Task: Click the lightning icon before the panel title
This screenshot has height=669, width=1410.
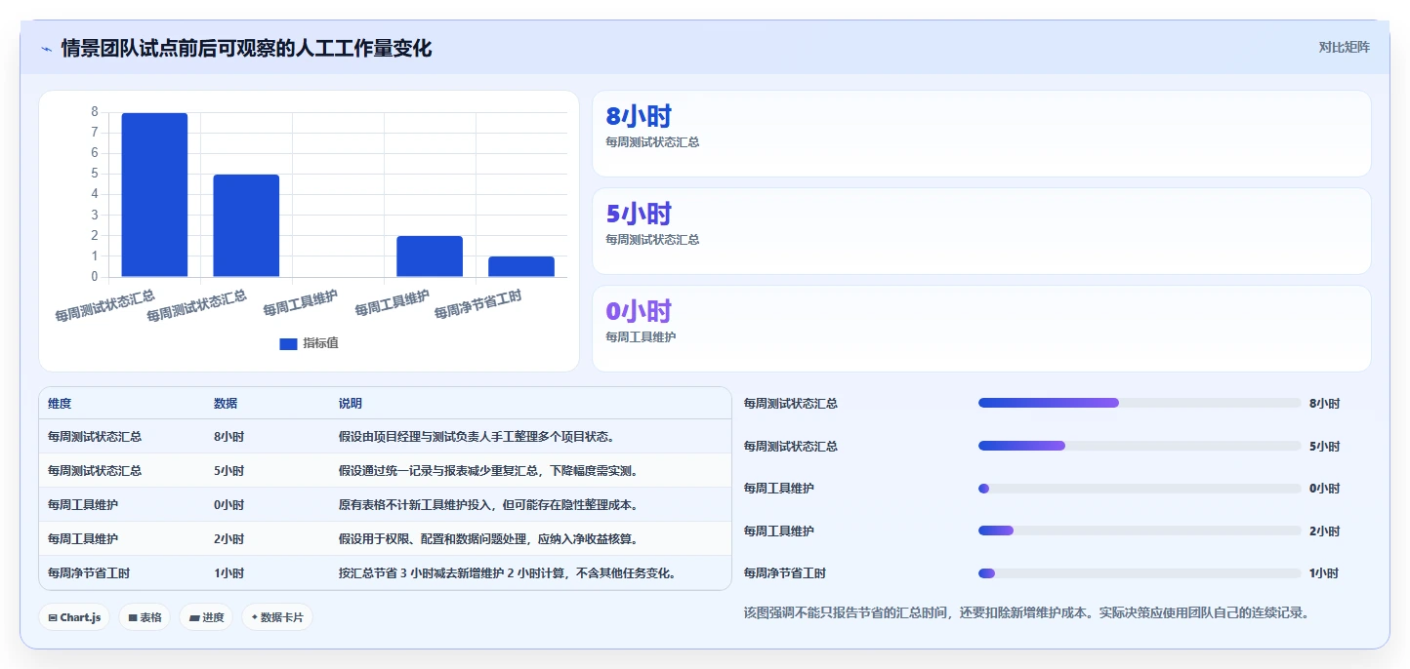Action: 46,49
